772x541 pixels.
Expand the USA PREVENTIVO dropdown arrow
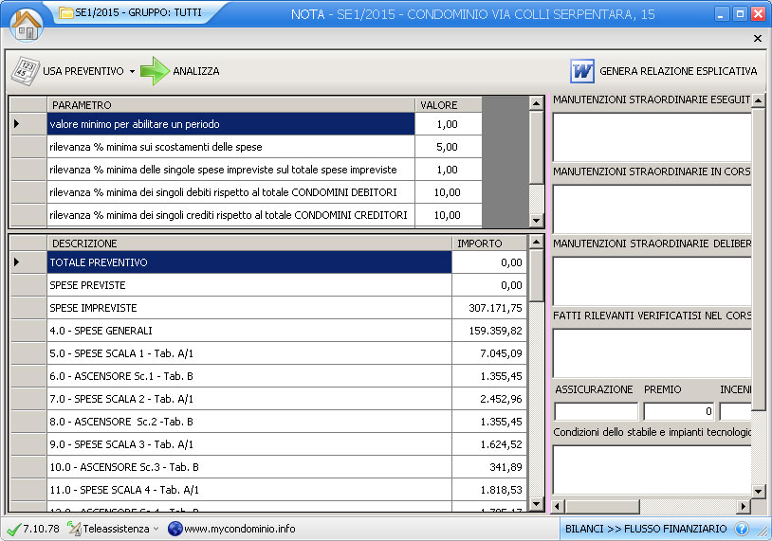point(132,72)
